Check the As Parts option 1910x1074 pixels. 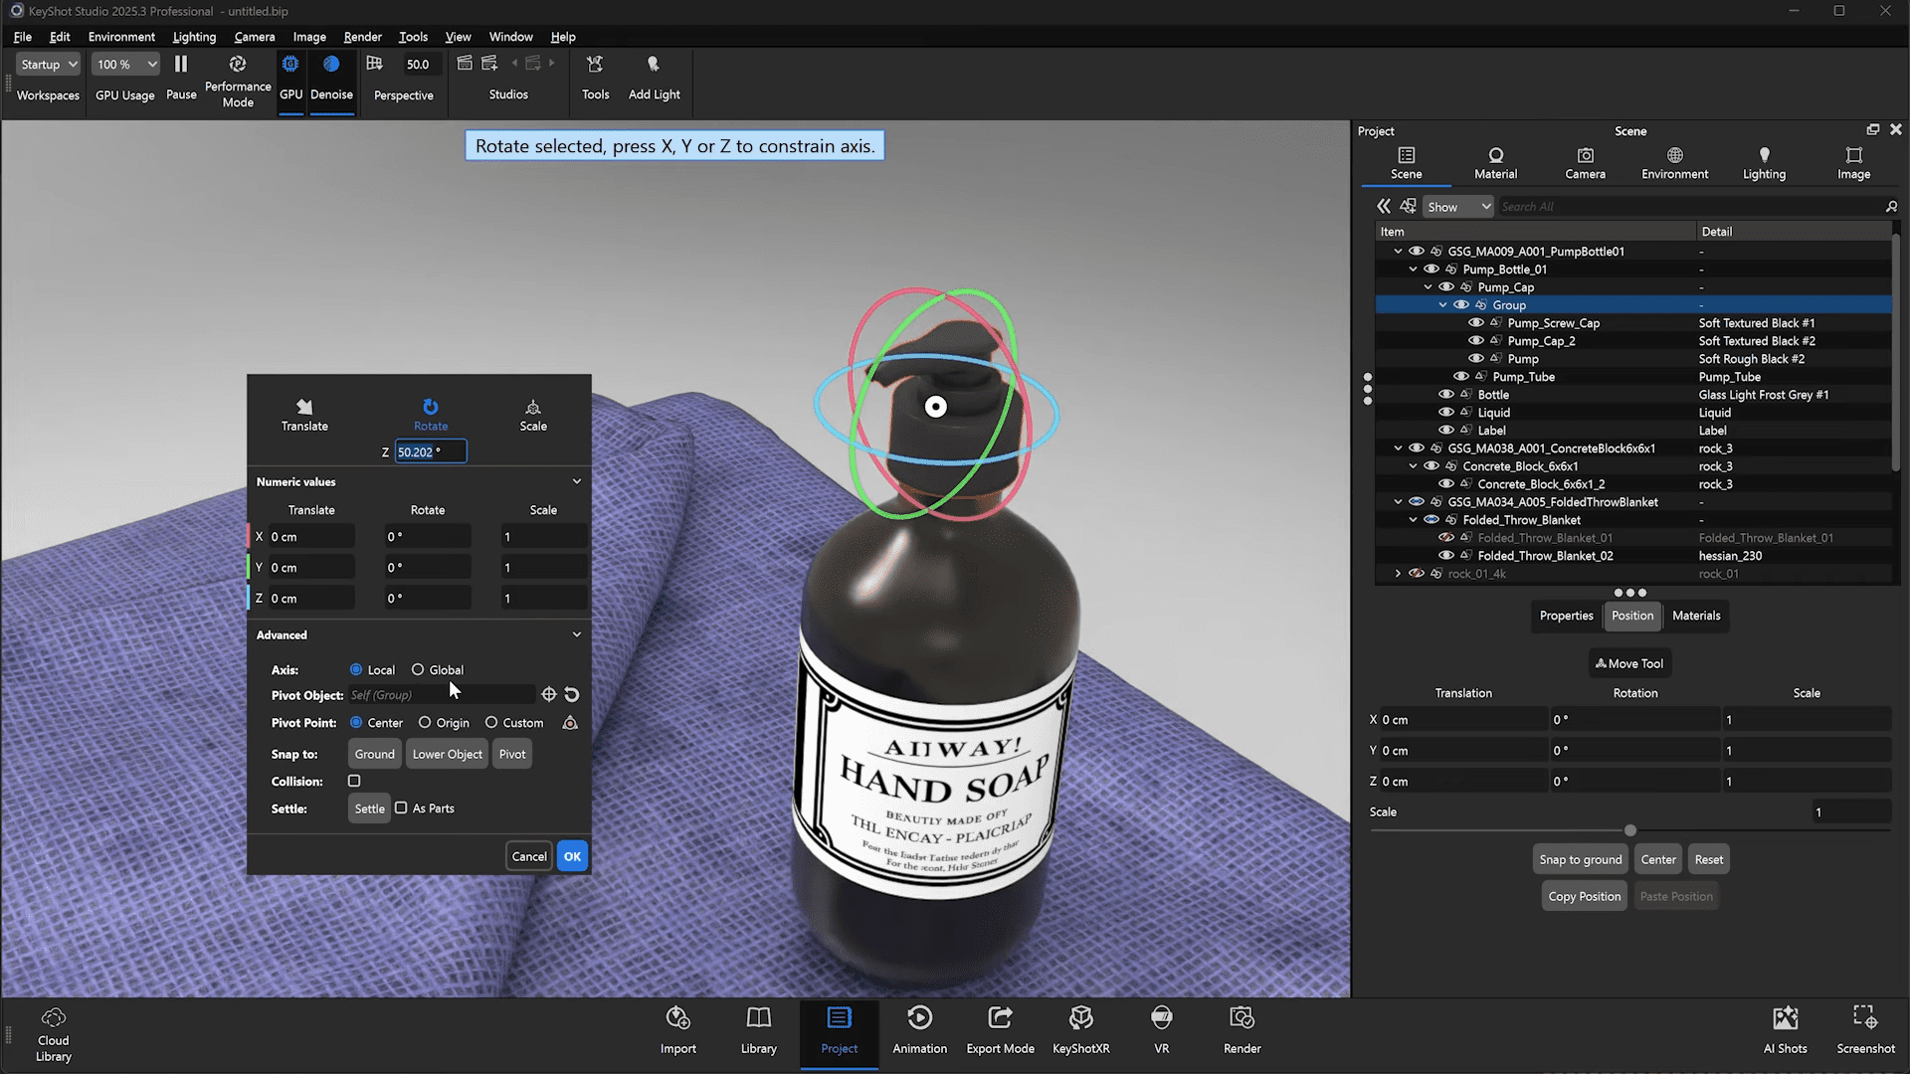point(402,807)
